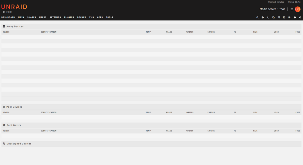Open the Settings tab
The width and height of the screenshot is (303, 165).
pyautogui.click(x=55, y=17)
